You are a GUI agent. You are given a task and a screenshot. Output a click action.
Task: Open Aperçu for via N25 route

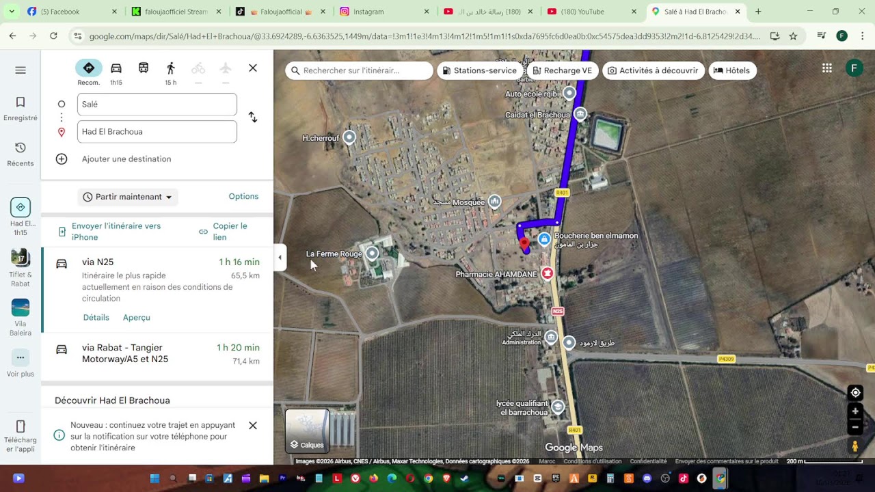click(137, 318)
